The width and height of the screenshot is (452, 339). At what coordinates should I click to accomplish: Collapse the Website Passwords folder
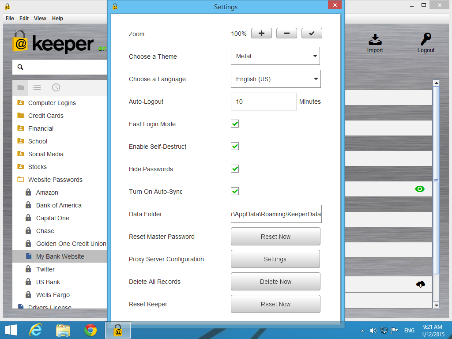coord(20,180)
